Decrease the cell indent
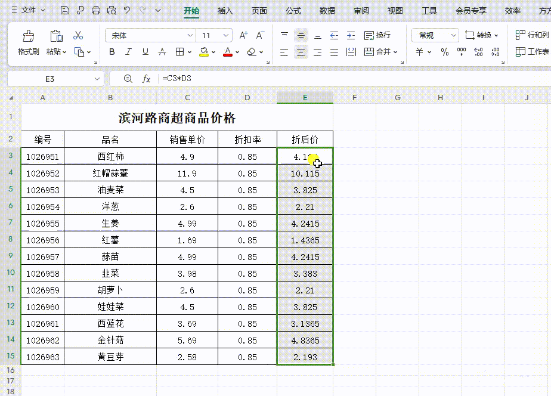Image resolution: width=551 pixels, height=396 pixels. [334, 35]
